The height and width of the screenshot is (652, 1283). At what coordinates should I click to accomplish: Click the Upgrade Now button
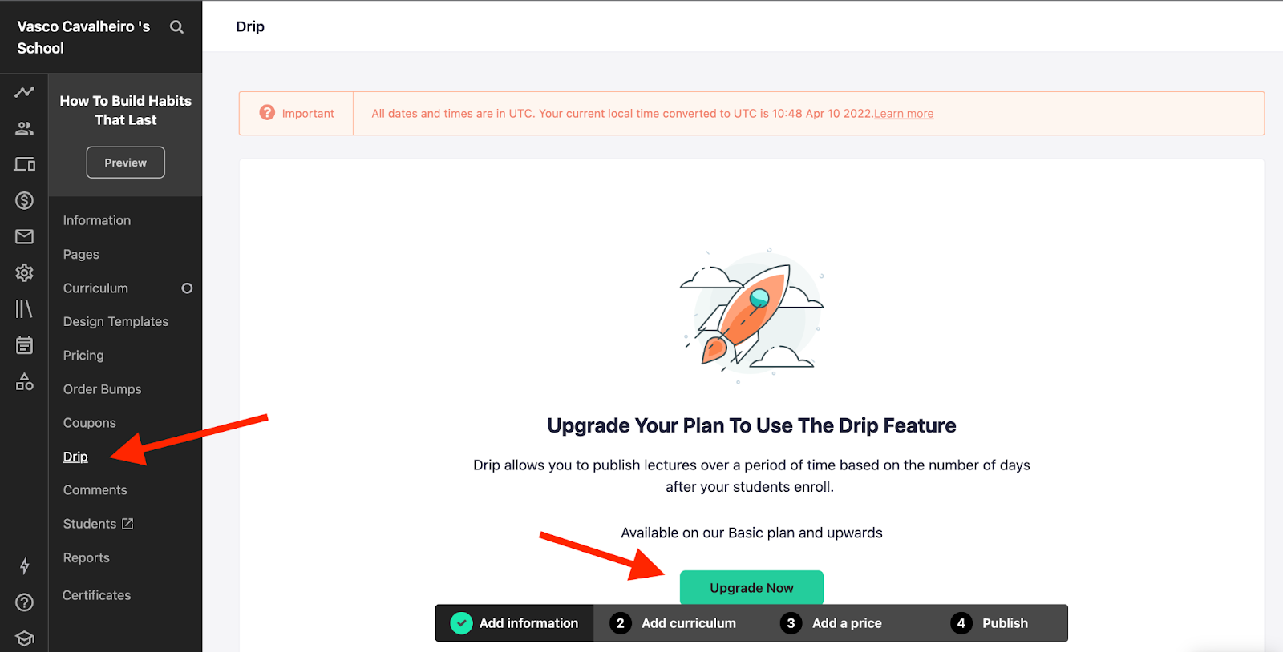click(x=751, y=588)
